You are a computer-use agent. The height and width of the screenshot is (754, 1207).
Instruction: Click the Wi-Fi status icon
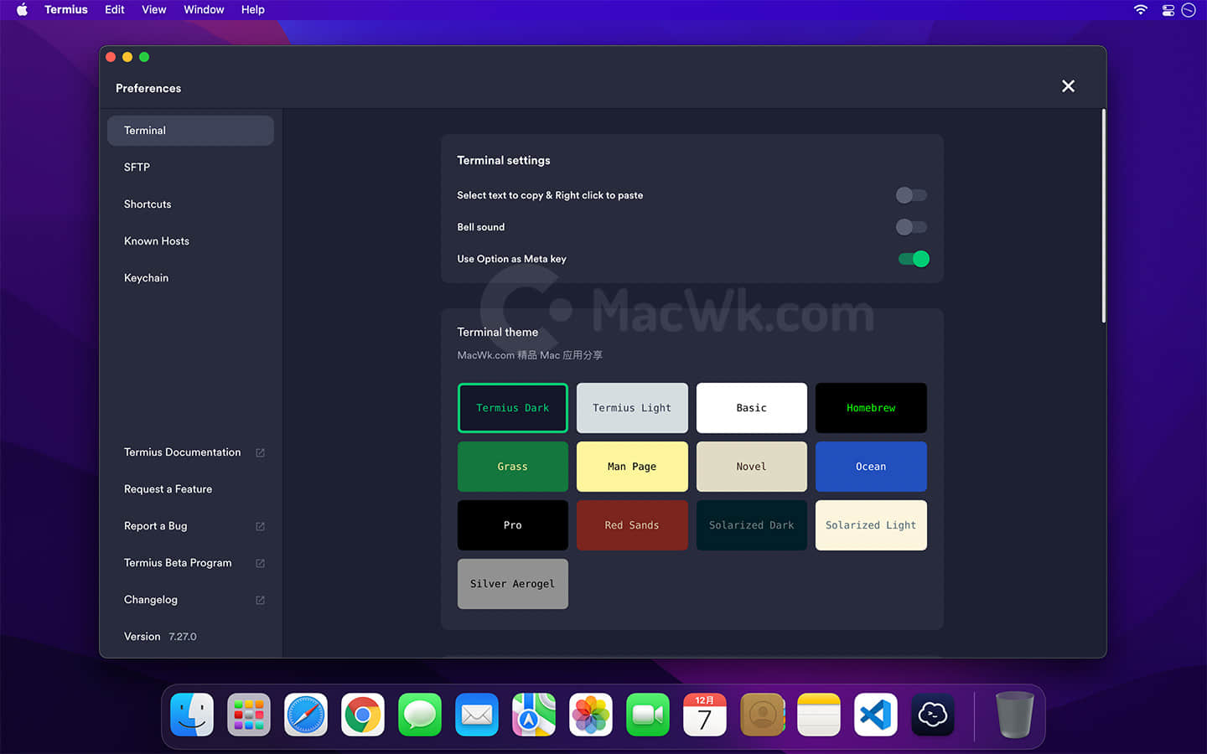[1141, 10]
